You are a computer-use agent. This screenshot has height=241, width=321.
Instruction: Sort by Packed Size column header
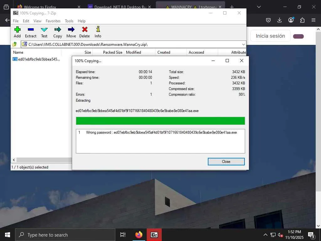point(108,52)
